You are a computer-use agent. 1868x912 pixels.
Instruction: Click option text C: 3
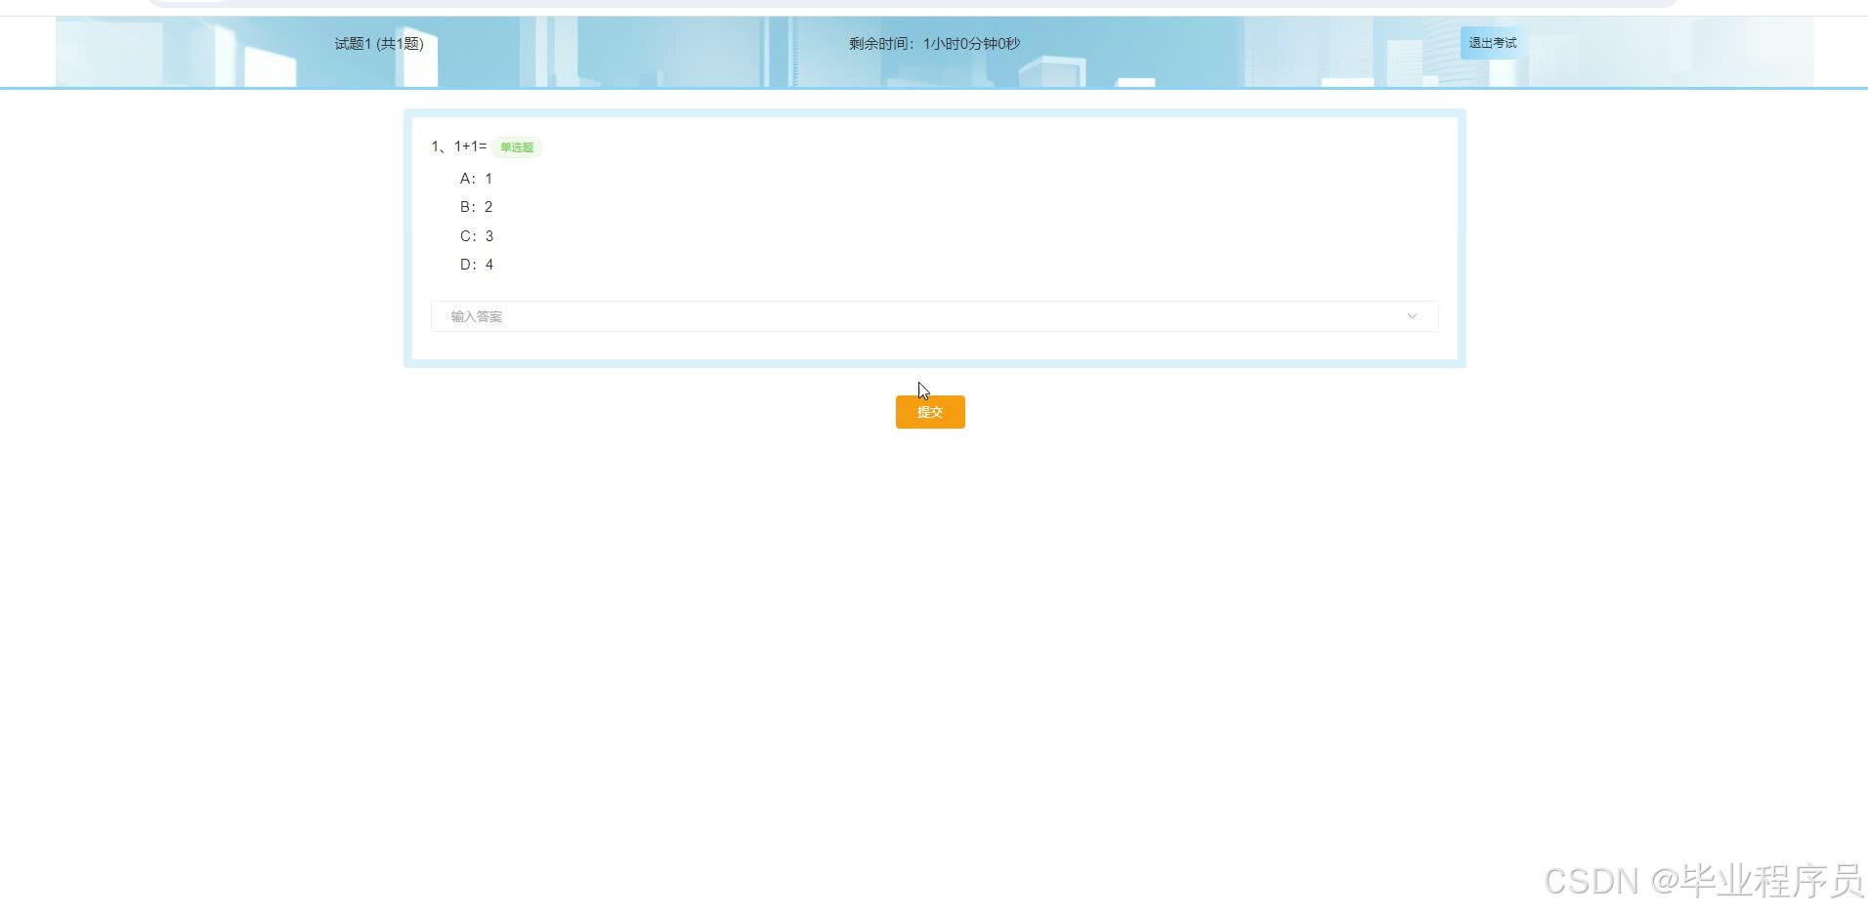(477, 236)
